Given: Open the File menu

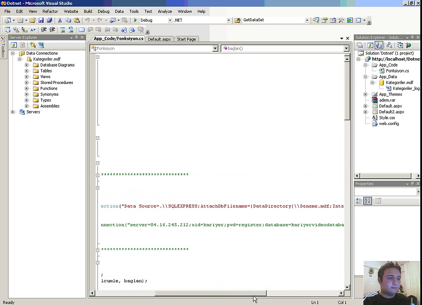Looking at the screenshot, I should pyautogui.click(x=7, y=11).
